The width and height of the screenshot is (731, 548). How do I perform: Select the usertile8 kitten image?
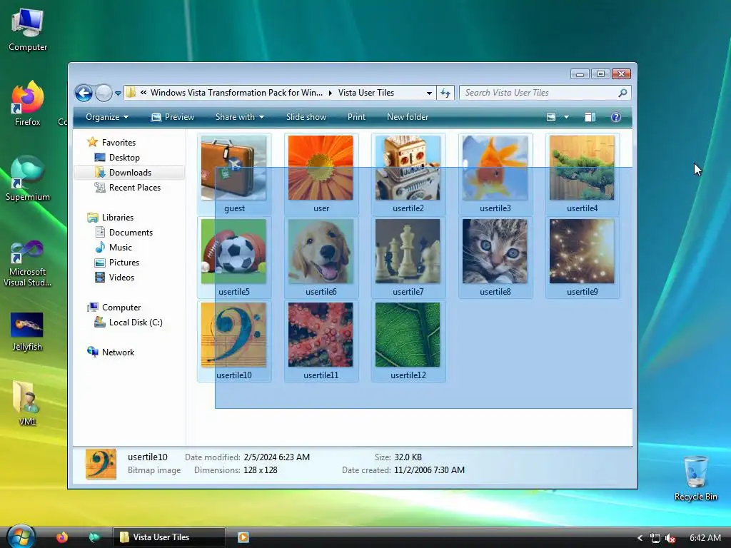[x=495, y=252]
